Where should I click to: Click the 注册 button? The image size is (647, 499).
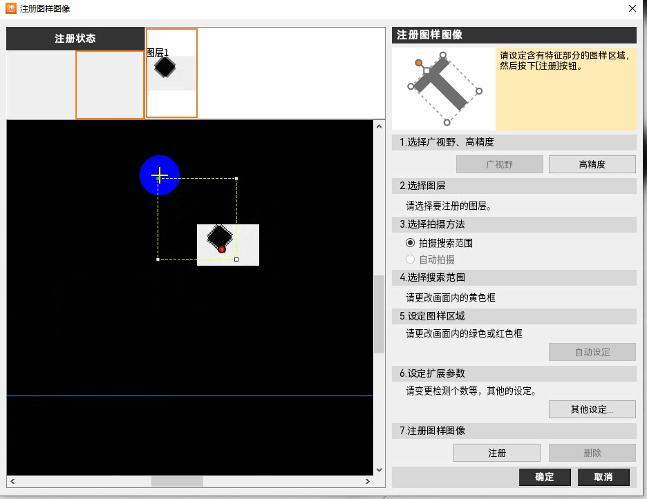click(x=497, y=453)
